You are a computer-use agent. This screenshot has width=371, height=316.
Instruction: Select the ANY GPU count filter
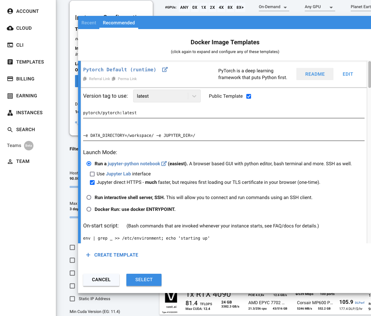[184, 7]
